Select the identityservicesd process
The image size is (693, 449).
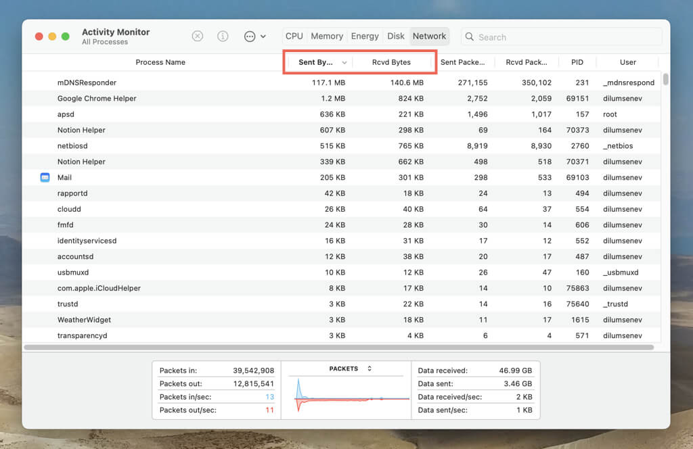pyautogui.click(x=342, y=241)
